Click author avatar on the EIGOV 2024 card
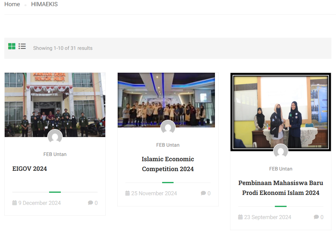336x233 pixels. [55, 137]
